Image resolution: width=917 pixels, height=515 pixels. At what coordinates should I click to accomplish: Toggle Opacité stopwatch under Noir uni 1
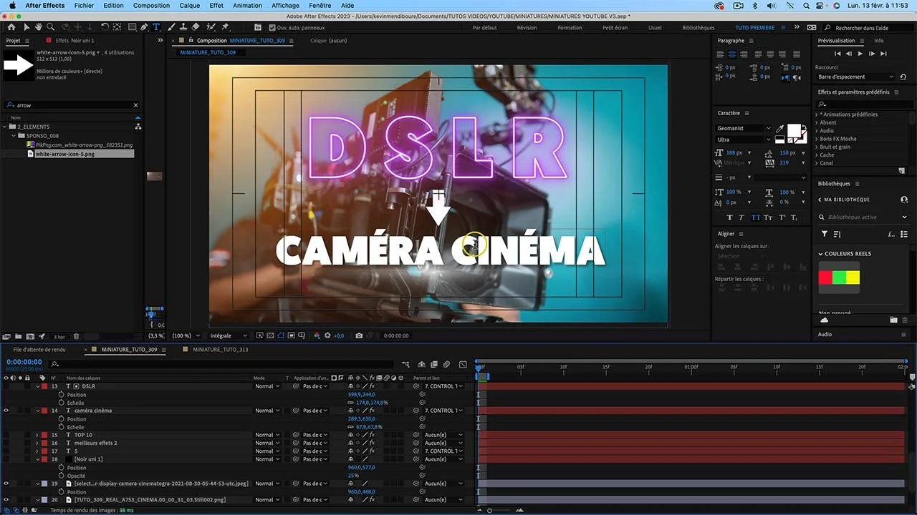point(62,476)
